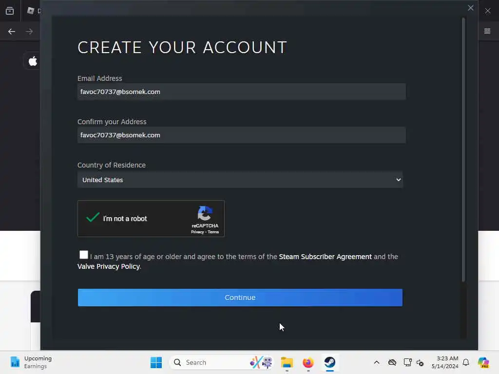Click the Apple logo icon behind dialog

tap(33, 61)
